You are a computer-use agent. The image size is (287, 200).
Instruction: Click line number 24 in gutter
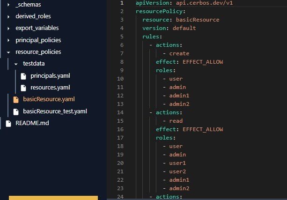point(120,197)
